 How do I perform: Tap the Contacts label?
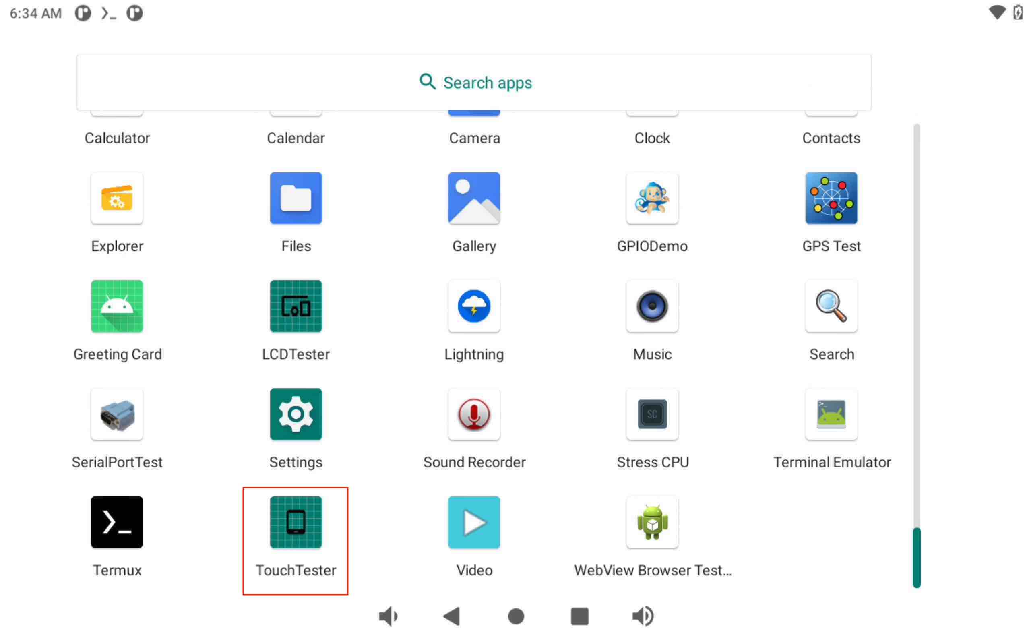click(x=831, y=138)
